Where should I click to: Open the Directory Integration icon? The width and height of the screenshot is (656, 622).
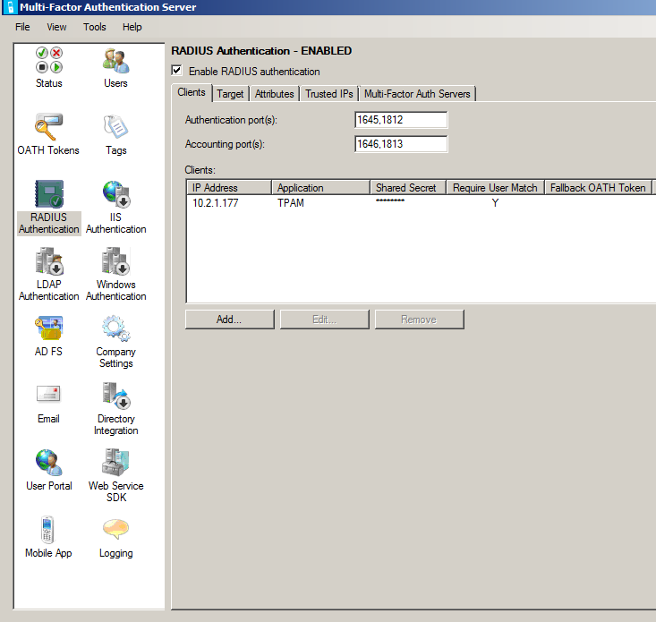tap(116, 396)
